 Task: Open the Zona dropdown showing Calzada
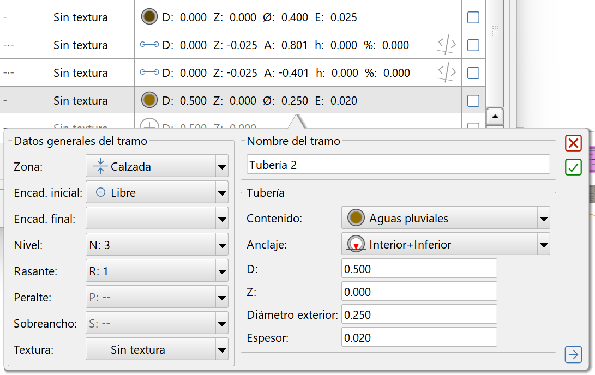tap(157, 167)
